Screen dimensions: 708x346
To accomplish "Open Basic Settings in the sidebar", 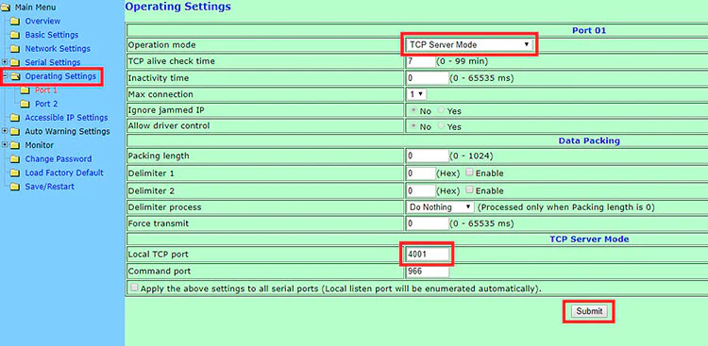I will click(52, 35).
